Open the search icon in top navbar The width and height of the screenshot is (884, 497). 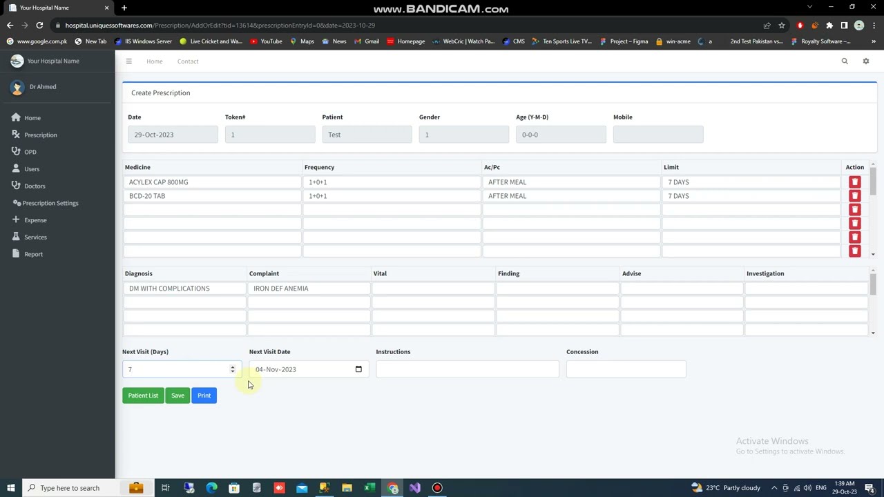click(x=845, y=61)
